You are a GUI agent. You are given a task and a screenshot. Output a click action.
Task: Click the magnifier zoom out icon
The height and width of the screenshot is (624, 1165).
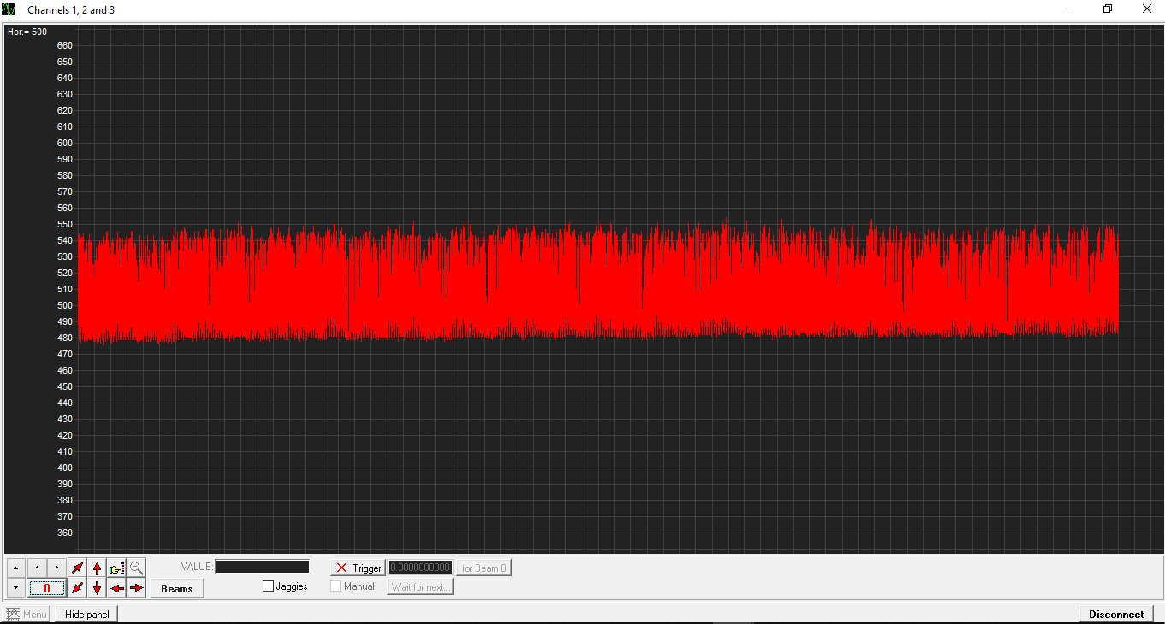point(137,568)
